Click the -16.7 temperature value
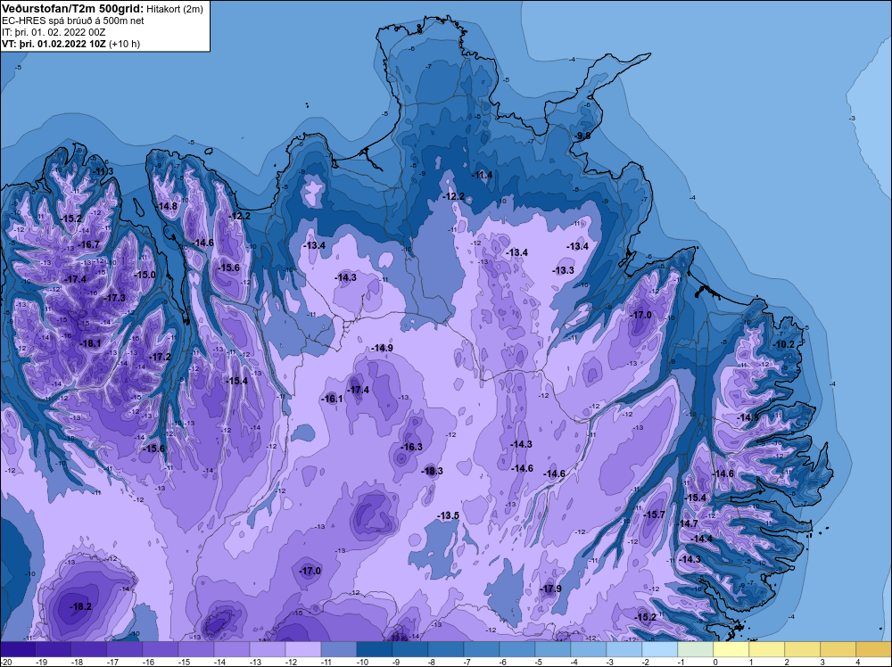 point(88,244)
